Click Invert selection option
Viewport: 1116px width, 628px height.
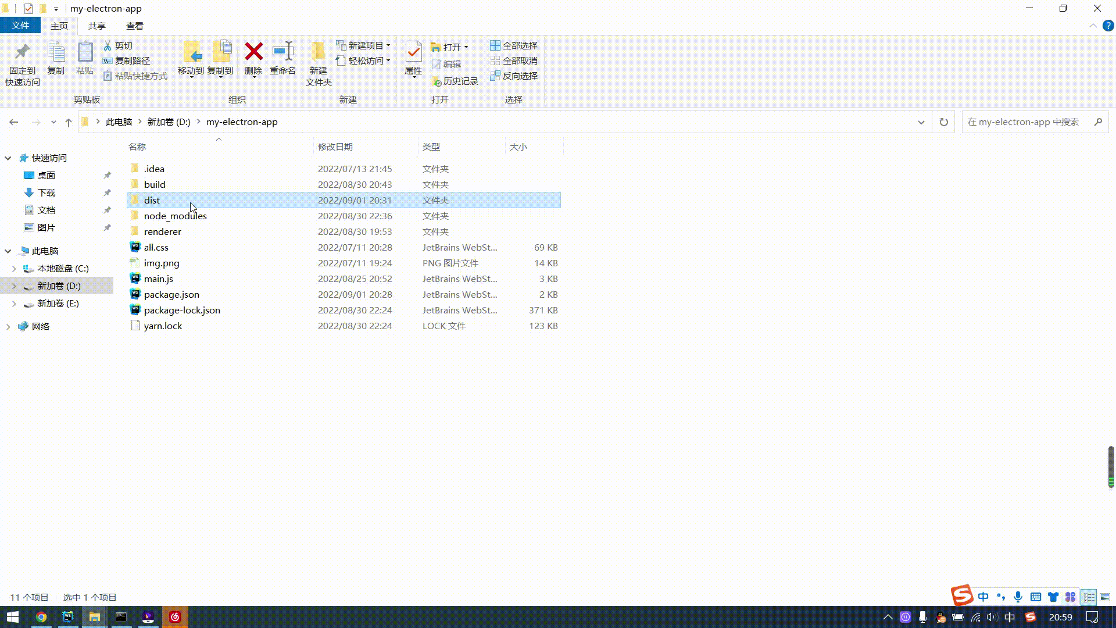coord(514,76)
